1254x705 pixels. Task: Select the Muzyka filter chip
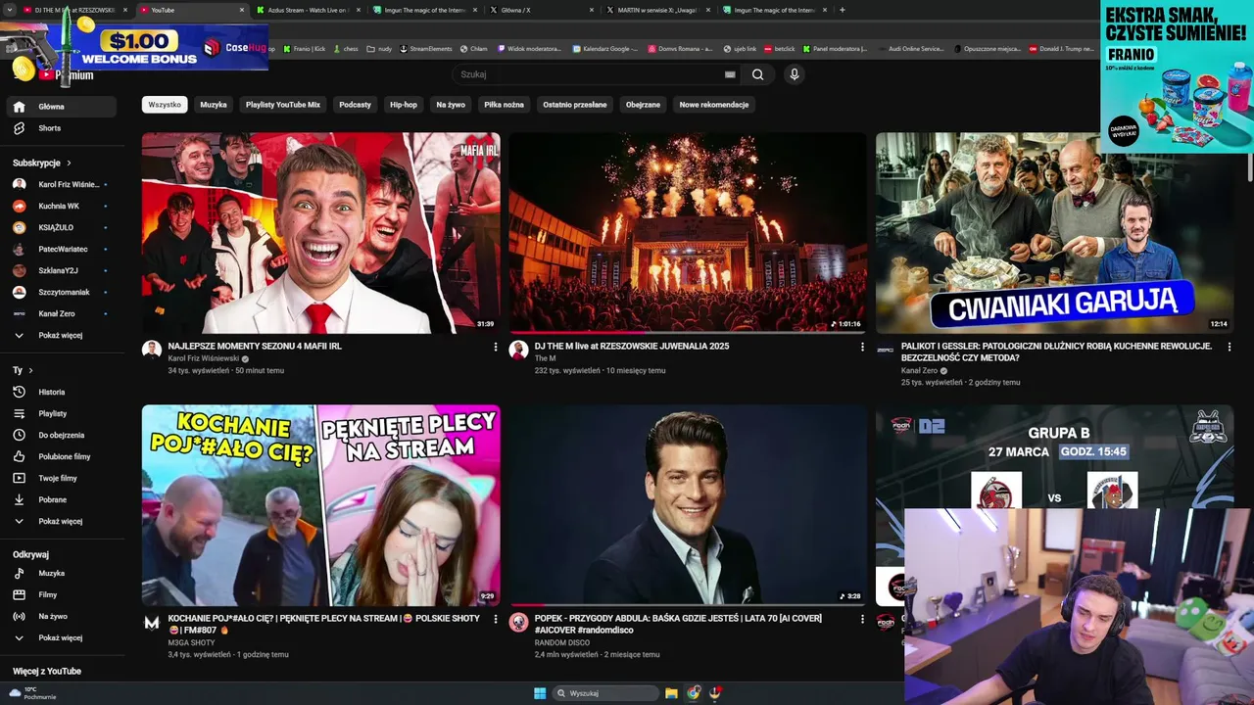pos(214,105)
